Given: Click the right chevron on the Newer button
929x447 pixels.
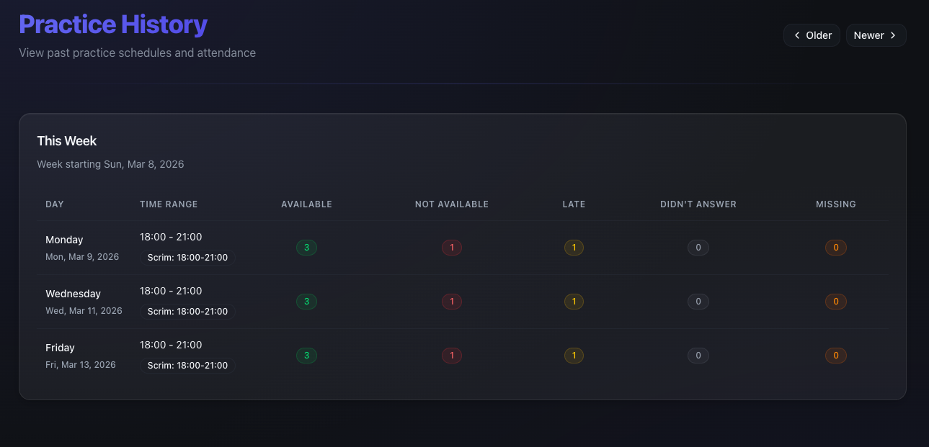Looking at the screenshot, I should (x=893, y=35).
